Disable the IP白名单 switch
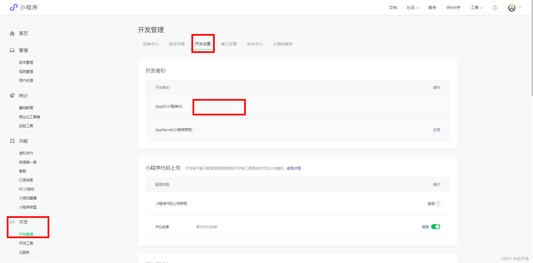Viewport: 533px width, 263px height. pos(436,227)
